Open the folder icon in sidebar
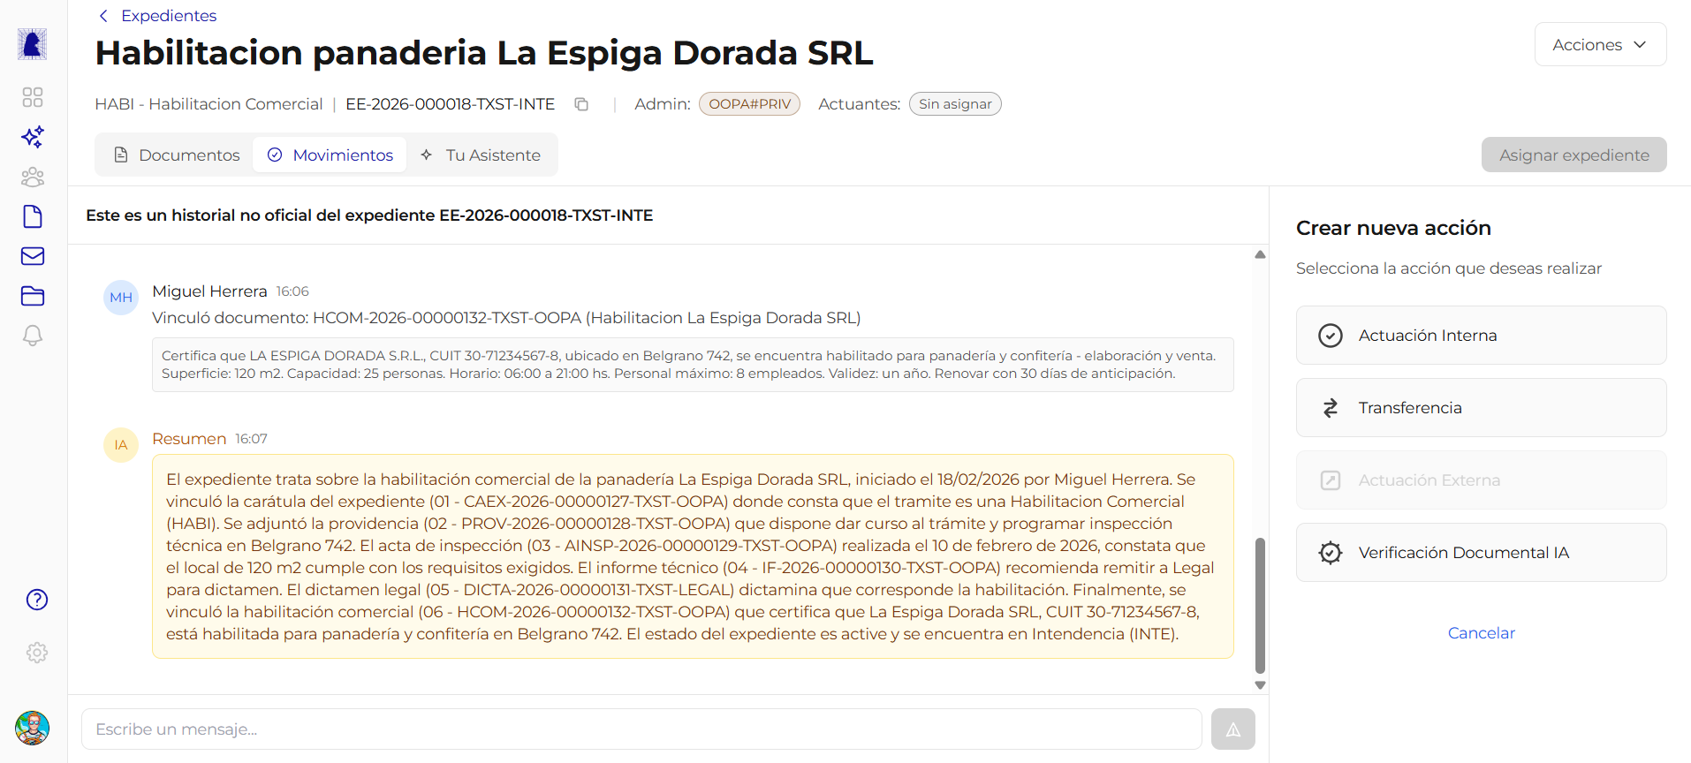 33,296
